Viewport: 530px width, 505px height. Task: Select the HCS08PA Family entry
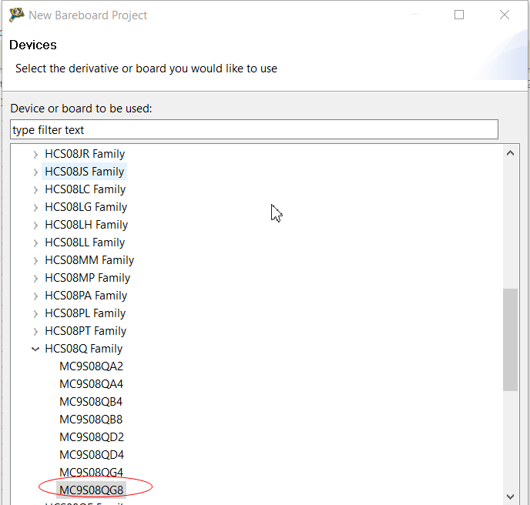click(x=86, y=296)
